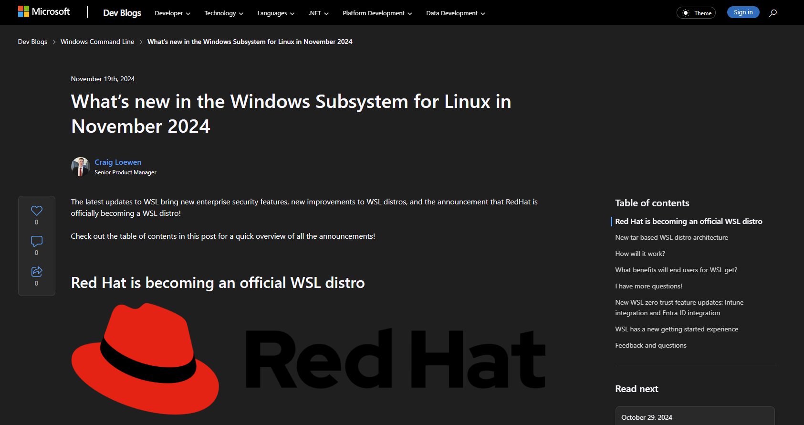Click the current page breadcrumb title
This screenshot has width=804, height=425.
[x=250, y=42]
